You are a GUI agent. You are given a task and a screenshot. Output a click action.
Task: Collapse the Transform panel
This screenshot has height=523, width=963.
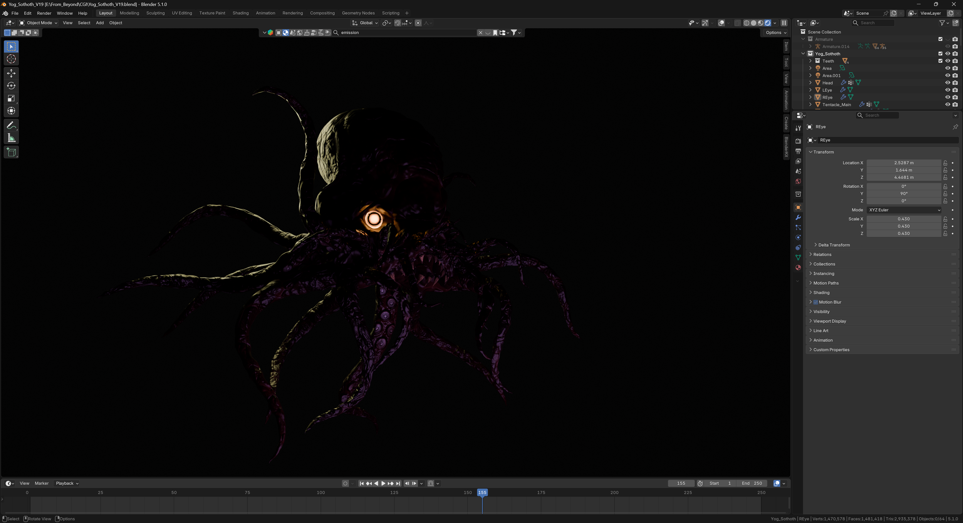[x=810, y=152]
